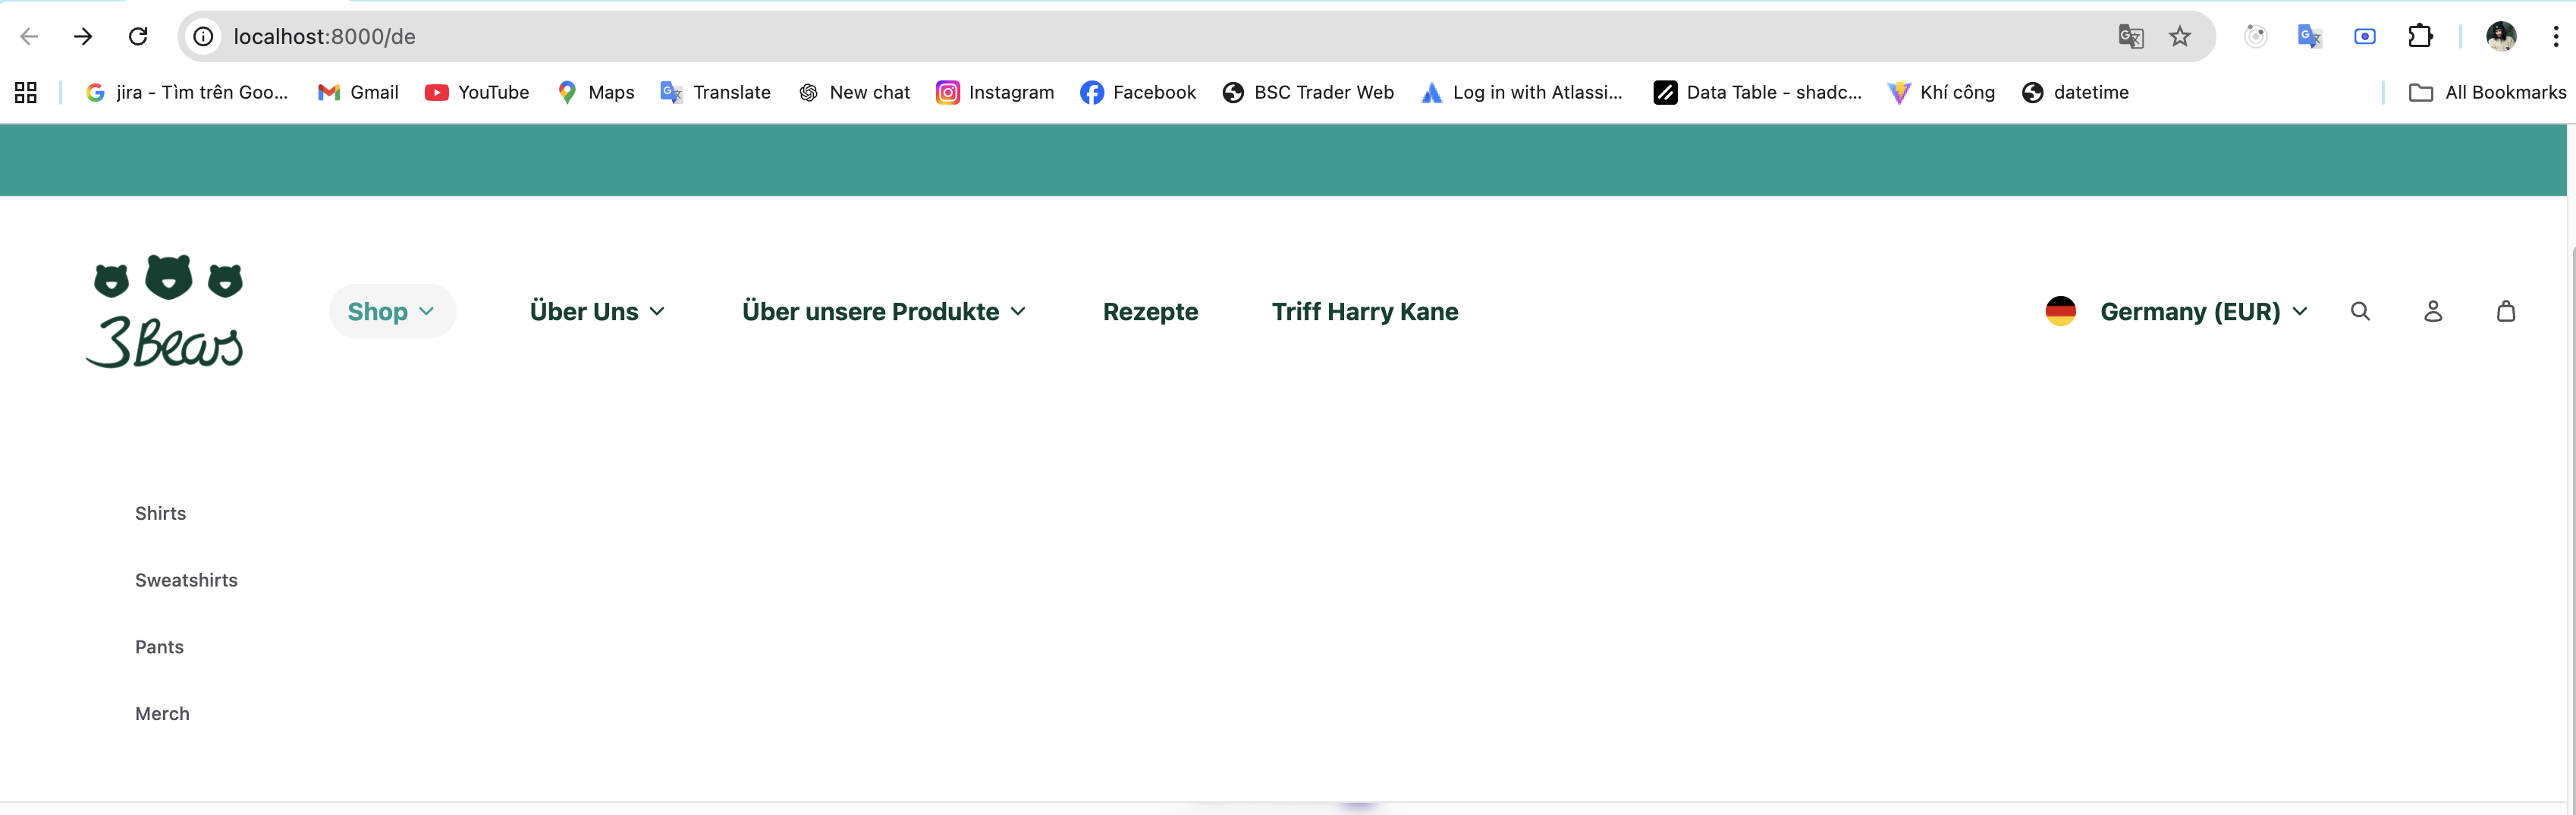
Task: Open the user account icon
Action: tap(2433, 311)
